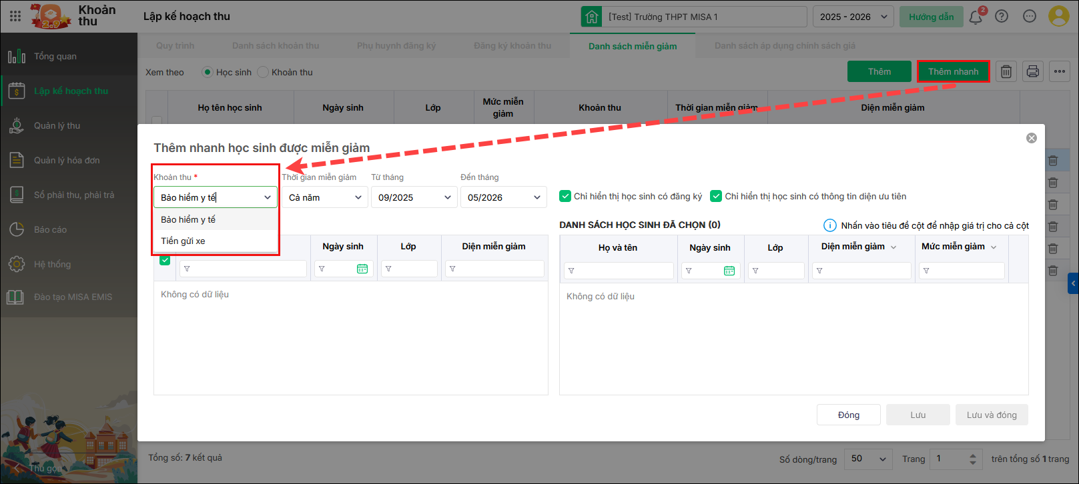Click the Hướng dẫn button
This screenshot has height=484, width=1079.
[x=931, y=17]
